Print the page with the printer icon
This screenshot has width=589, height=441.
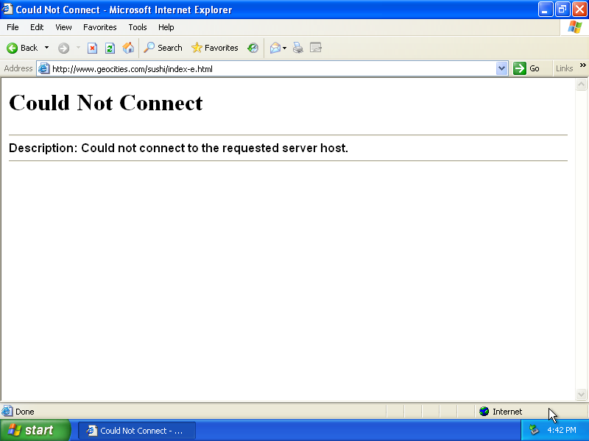click(x=298, y=48)
